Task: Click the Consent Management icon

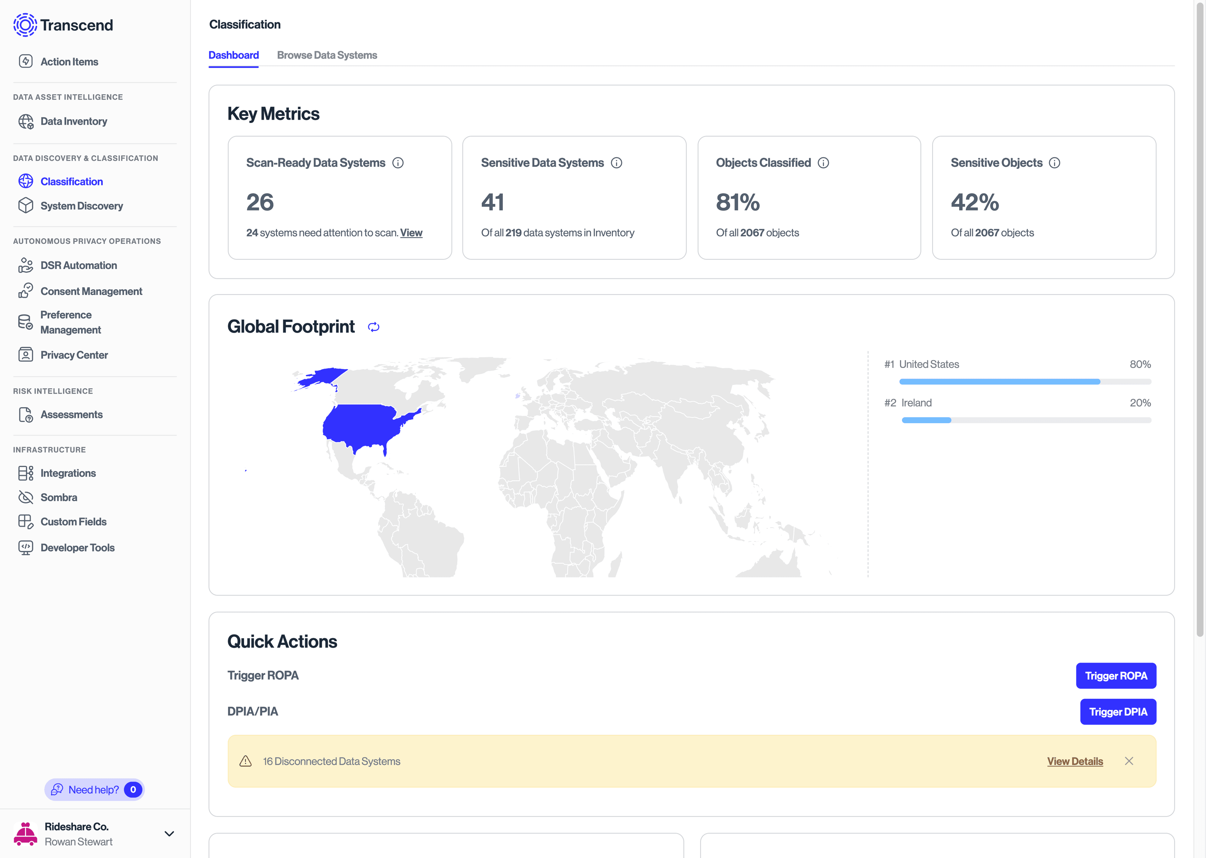Action: [26, 291]
